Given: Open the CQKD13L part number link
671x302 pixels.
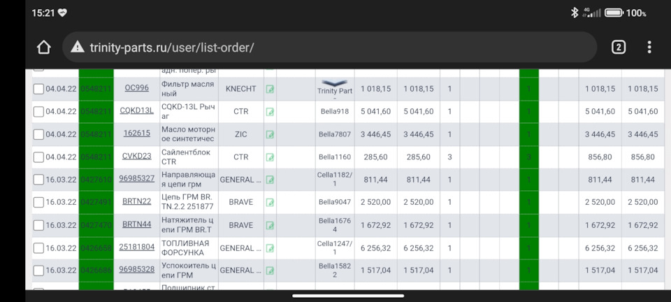Looking at the screenshot, I should tap(136, 110).
